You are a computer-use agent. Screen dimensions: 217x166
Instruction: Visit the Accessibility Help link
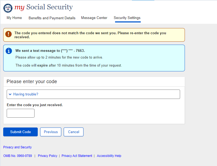coord(109,156)
